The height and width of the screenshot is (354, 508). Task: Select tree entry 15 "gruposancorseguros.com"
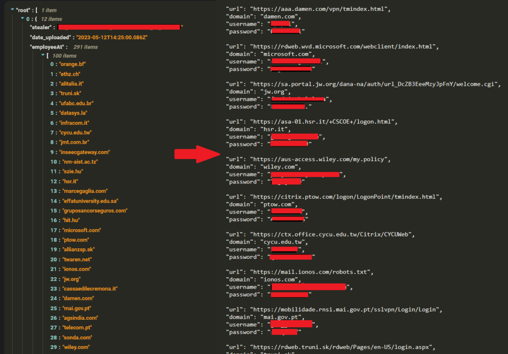coord(89,211)
